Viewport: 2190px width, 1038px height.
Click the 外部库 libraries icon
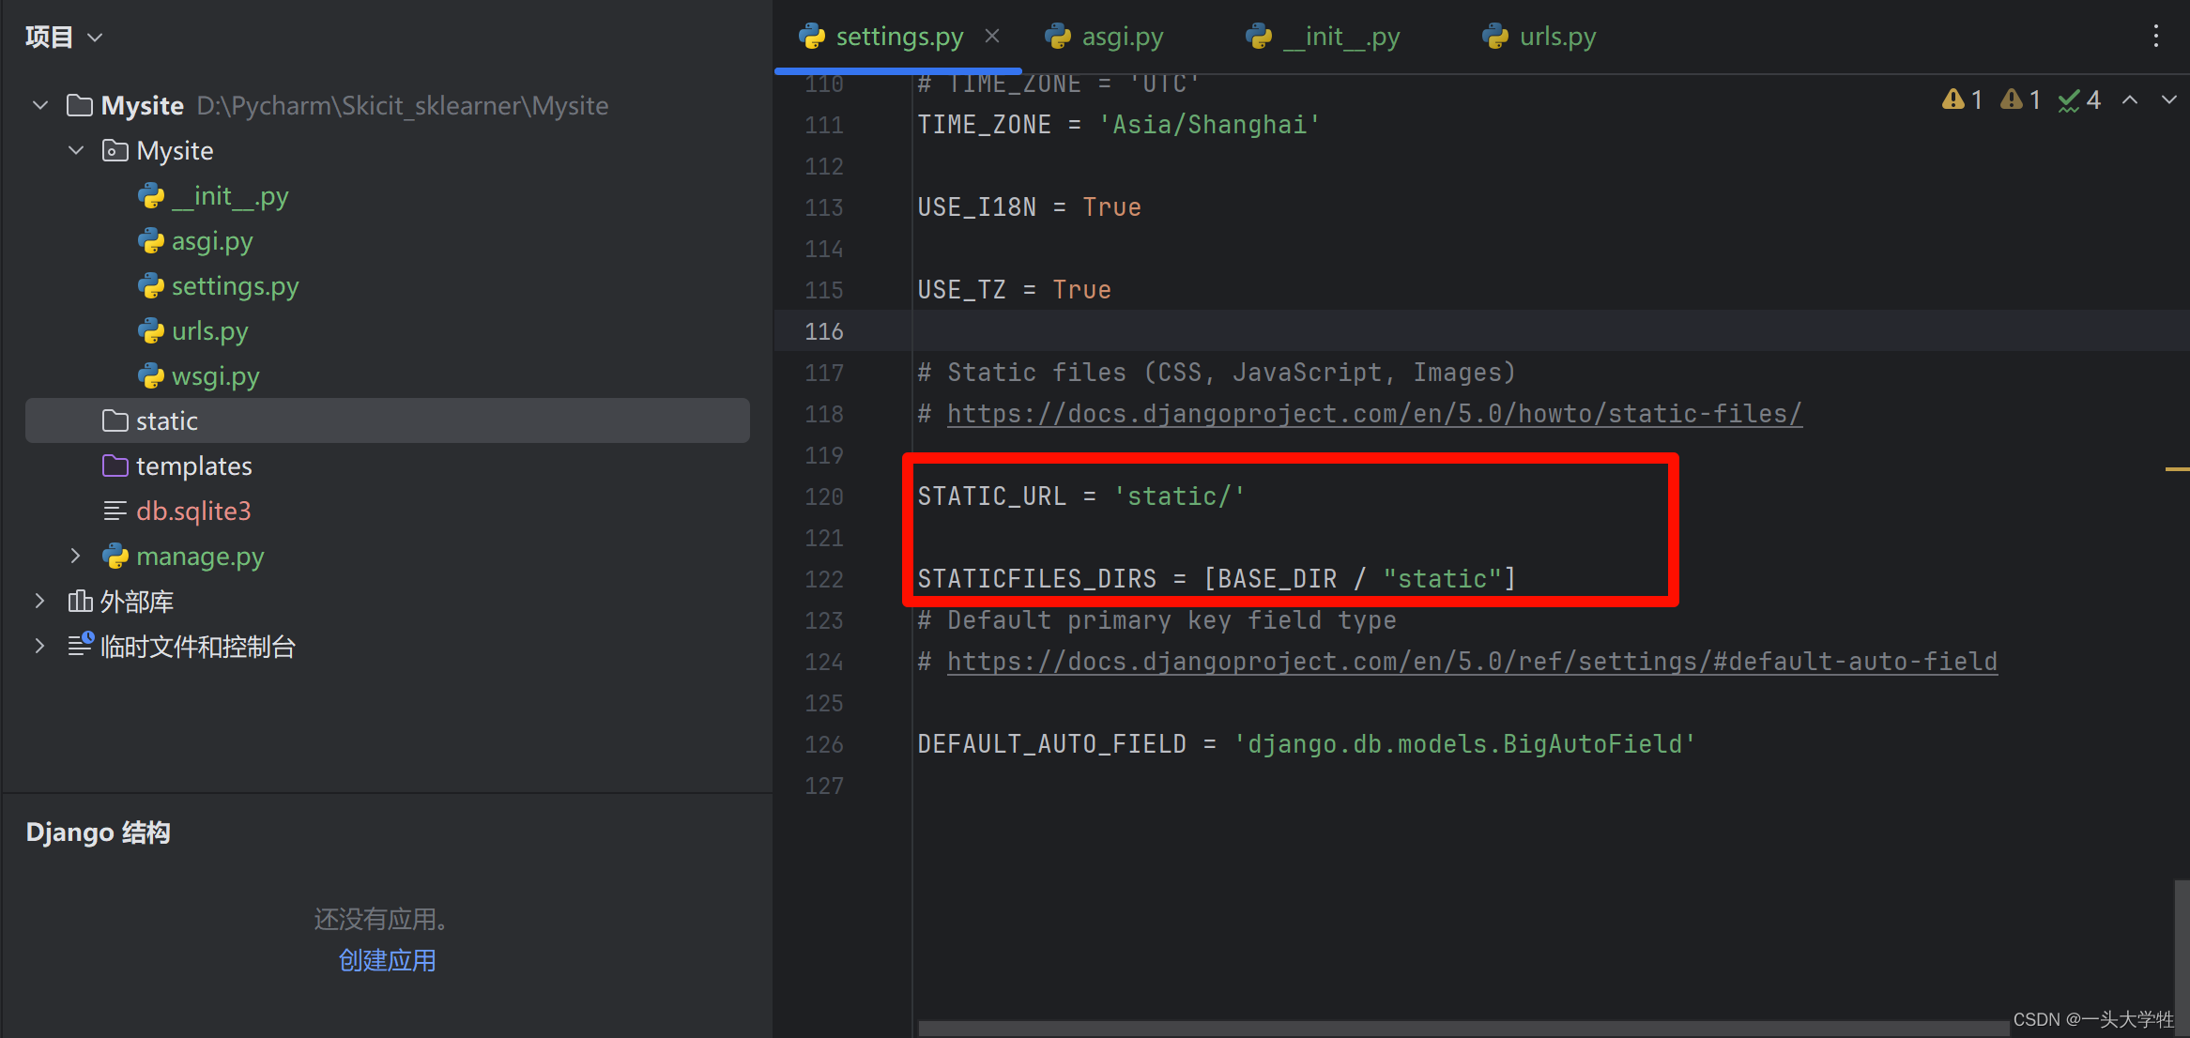80,601
